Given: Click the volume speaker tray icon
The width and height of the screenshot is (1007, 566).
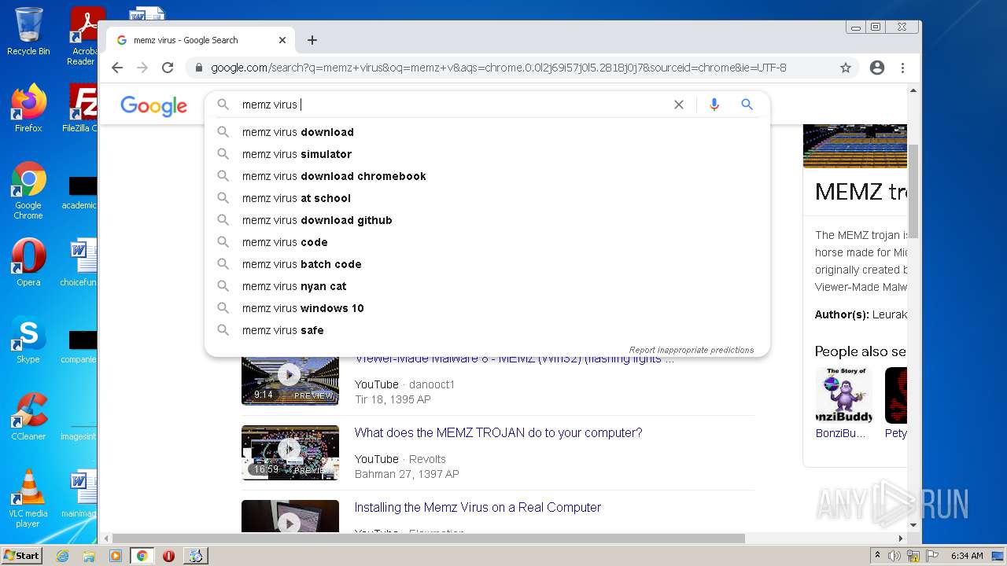Looking at the screenshot, I should pyautogui.click(x=894, y=556).
